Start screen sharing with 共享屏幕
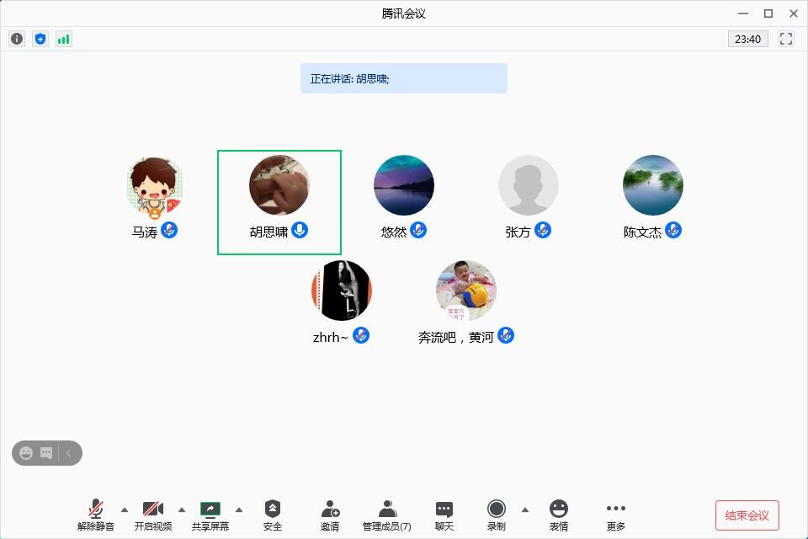Screen dimensions: 808x539 pyautogui.click(x=210, y=515)
